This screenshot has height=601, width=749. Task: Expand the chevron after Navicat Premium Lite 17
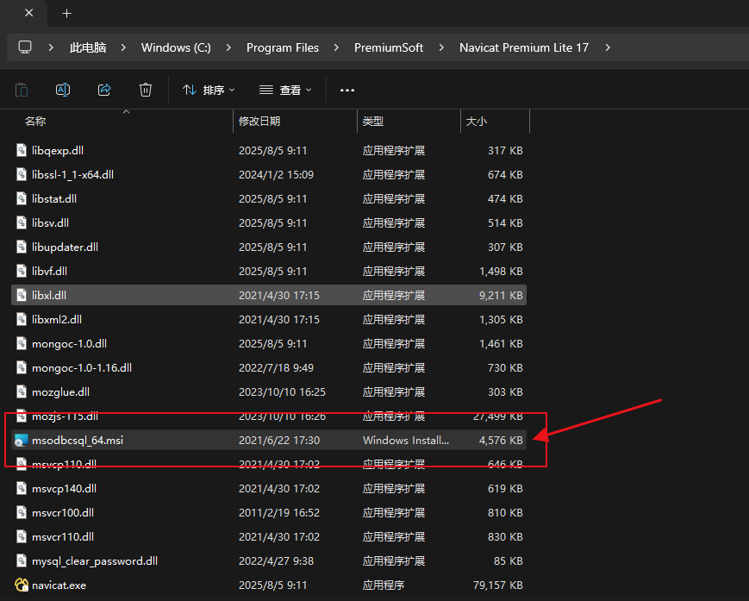(x=609, y=47)
